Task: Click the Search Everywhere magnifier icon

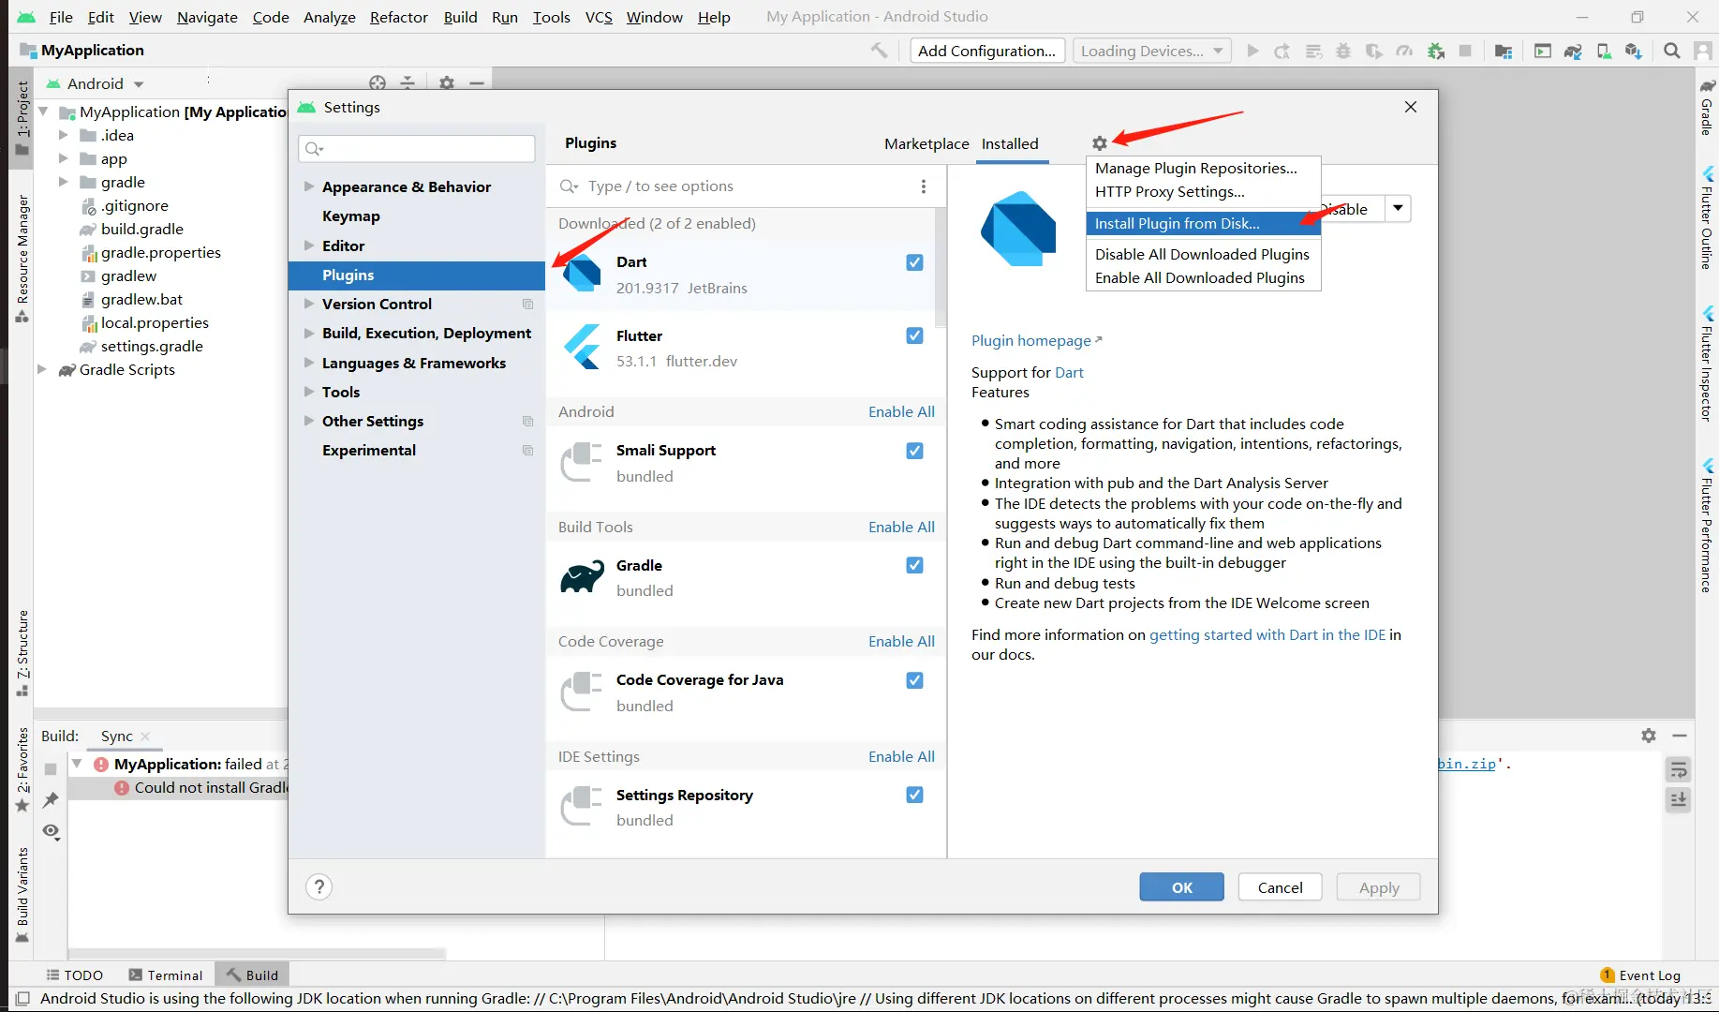Action: click(1672, 51)
